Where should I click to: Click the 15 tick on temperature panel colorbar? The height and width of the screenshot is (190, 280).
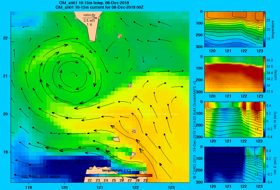pos(268,39)
